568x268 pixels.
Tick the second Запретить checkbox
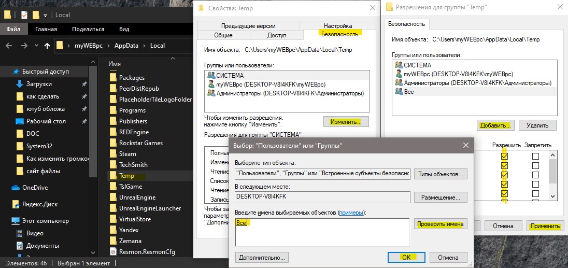click(535, 166)
